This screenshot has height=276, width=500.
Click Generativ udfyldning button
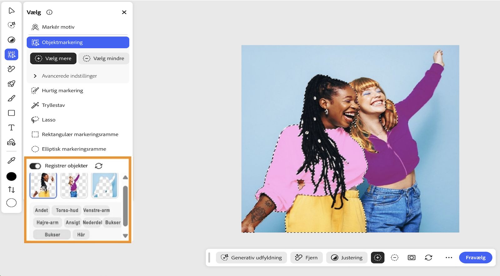coord(251,258)
